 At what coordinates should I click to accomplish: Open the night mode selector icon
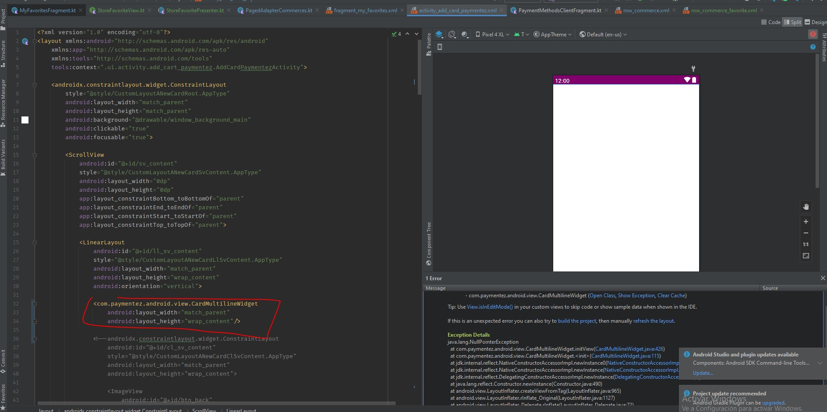[x=465, y=34]
